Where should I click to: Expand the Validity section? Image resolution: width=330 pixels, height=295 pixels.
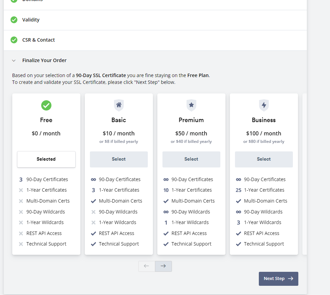[x=155, y=20]
